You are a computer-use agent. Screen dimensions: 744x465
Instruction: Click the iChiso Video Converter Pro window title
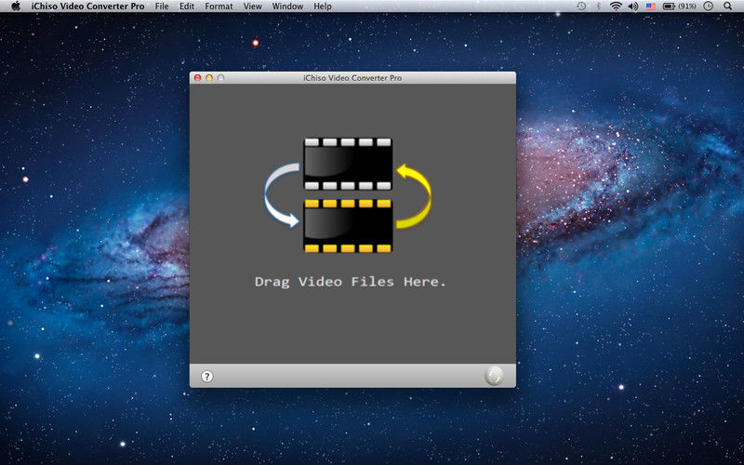352,78
